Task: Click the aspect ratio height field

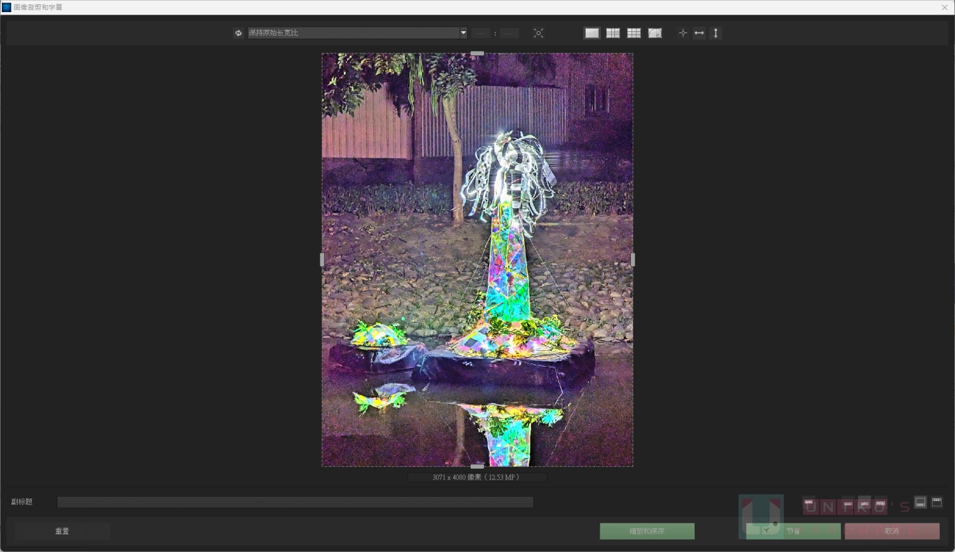Action: click(509, 33)
